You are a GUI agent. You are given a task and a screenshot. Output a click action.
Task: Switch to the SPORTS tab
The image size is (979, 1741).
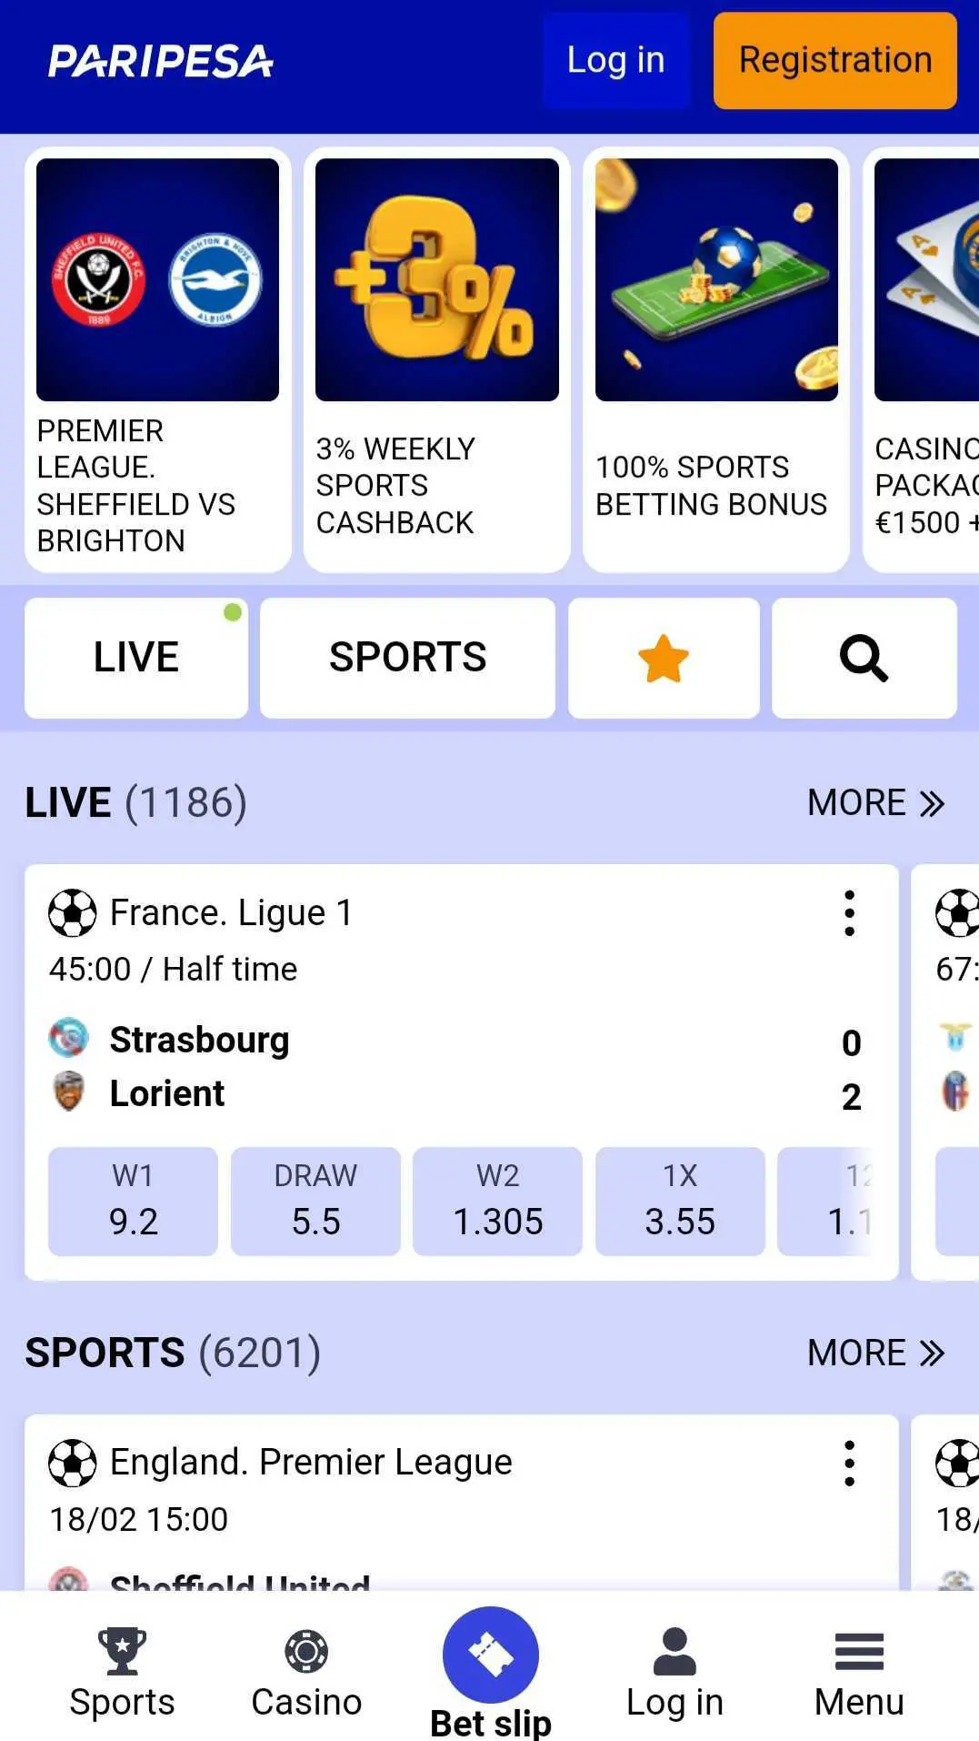coord(407,658)
